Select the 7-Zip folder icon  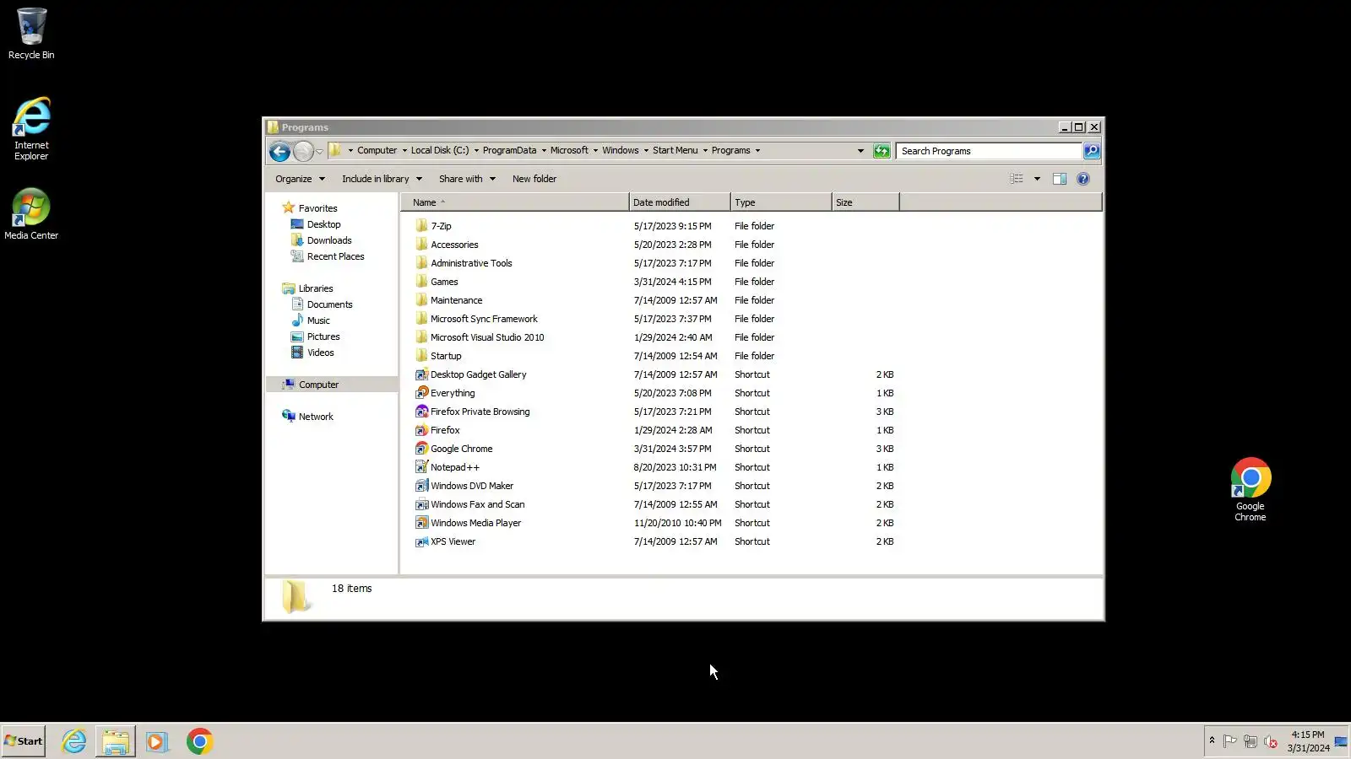click(x=421, y=226)
